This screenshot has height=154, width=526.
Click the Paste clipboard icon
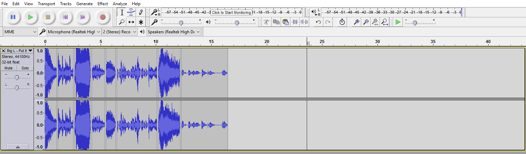pos(286,22)
